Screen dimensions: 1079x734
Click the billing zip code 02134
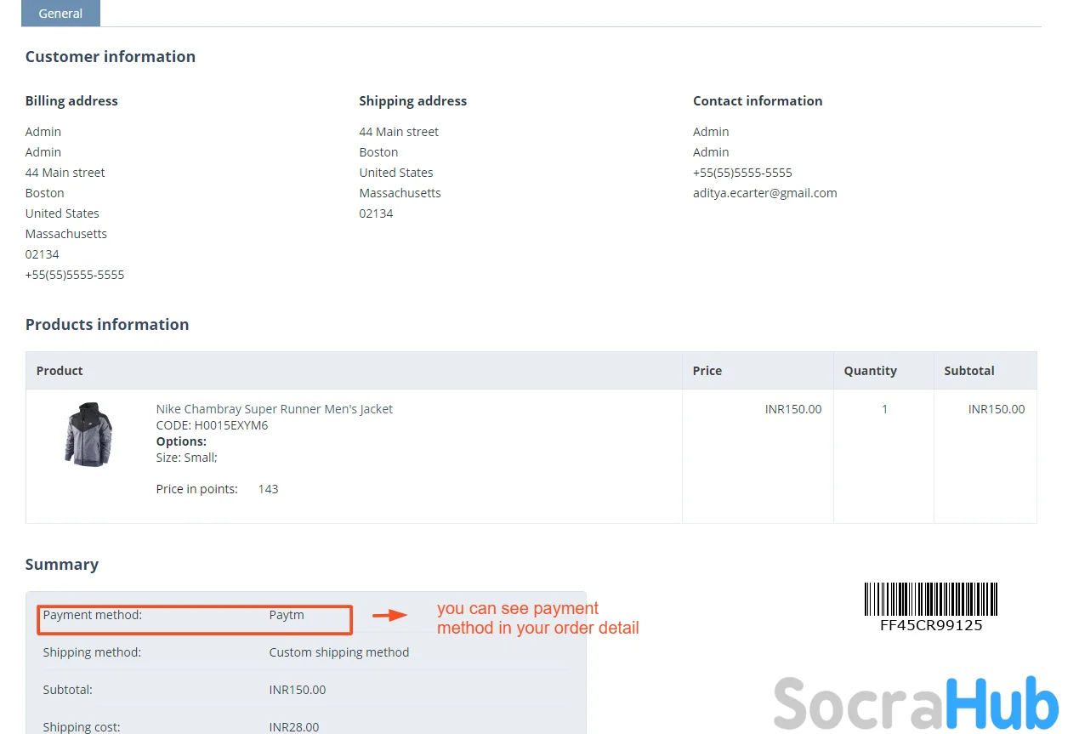[x=42, y=254]
